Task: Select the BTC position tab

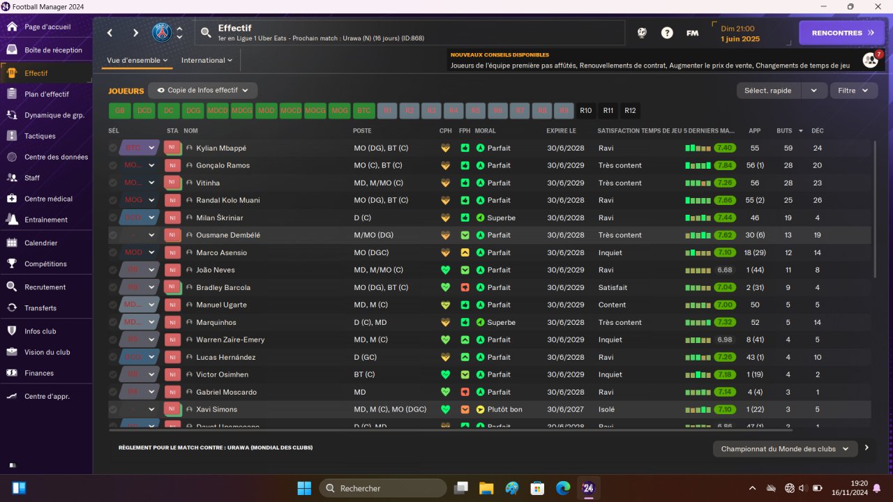Action: point(363,111)
